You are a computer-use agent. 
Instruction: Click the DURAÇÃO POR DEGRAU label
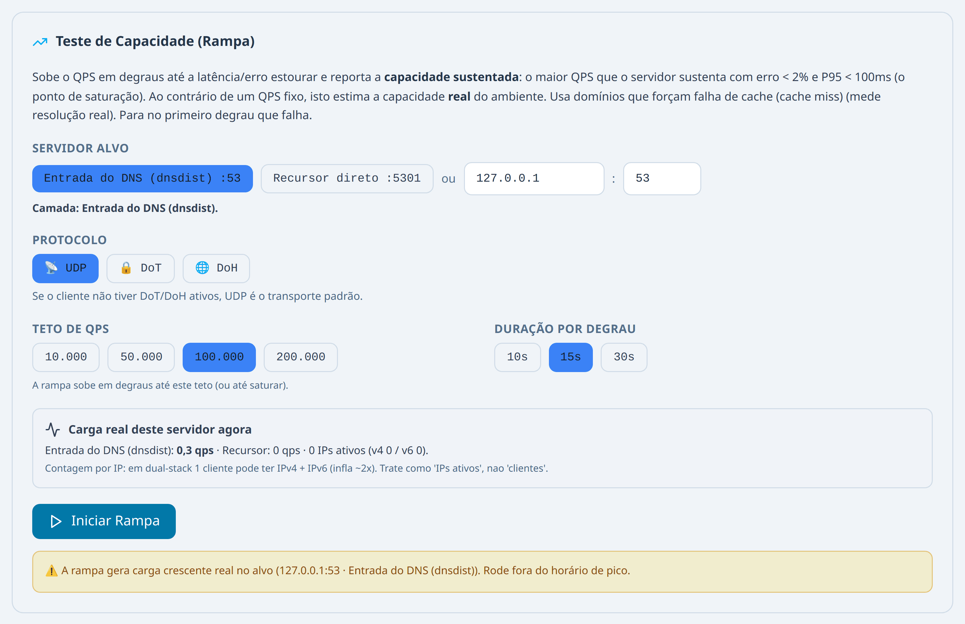(x=565, y=329)
